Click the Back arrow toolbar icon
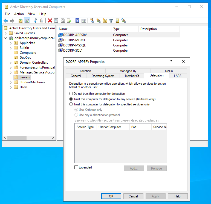 [6, 20]
